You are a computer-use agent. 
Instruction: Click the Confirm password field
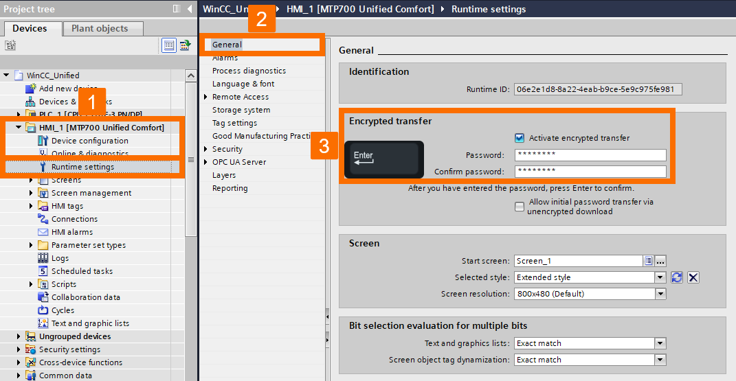pos(590,172)
